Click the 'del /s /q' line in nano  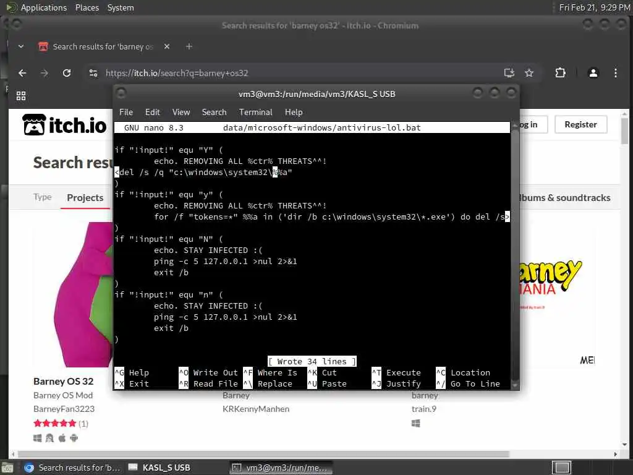click(203, 173)
